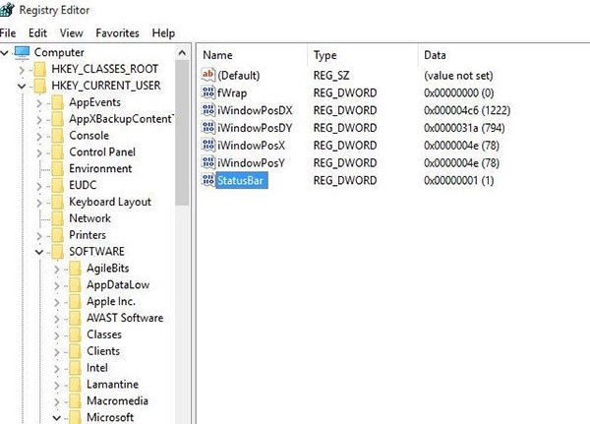This screenshot has height=424, width=590.
Task: Click the Microsoft key folder icon
Action: (75, 417)
